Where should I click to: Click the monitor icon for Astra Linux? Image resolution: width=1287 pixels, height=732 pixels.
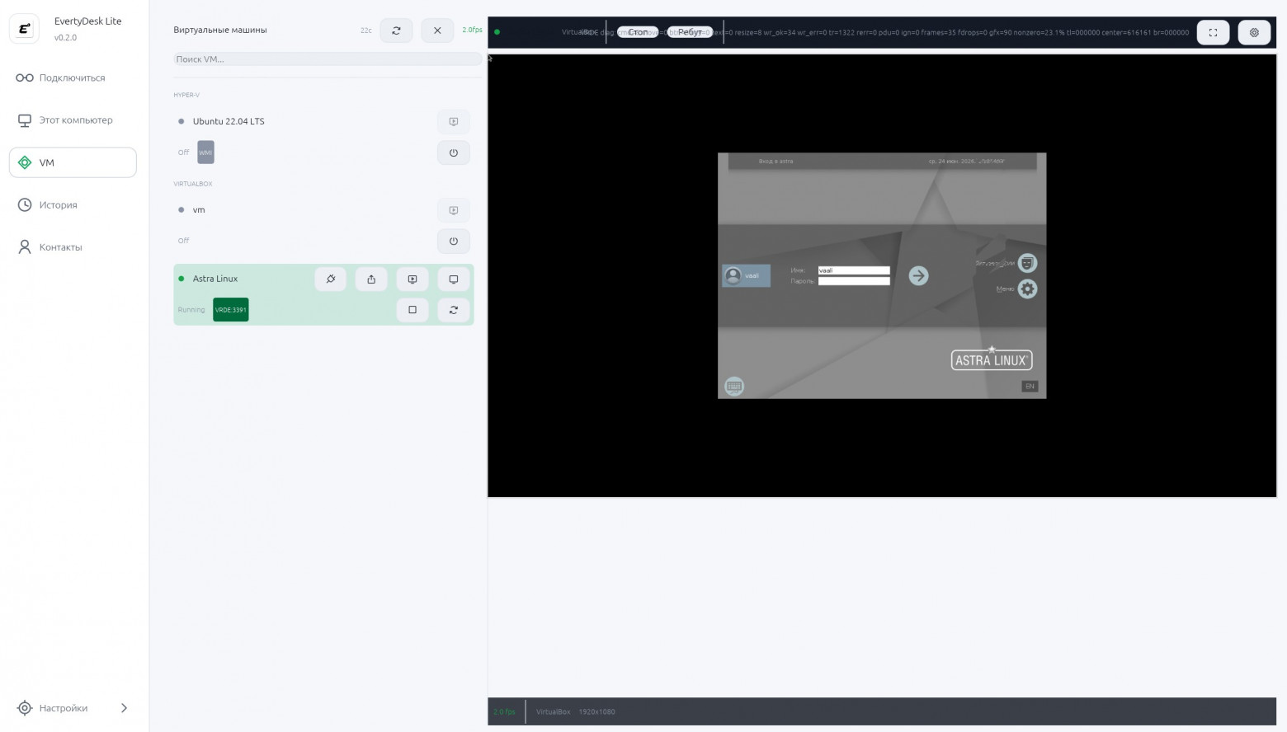coord(454,279)
